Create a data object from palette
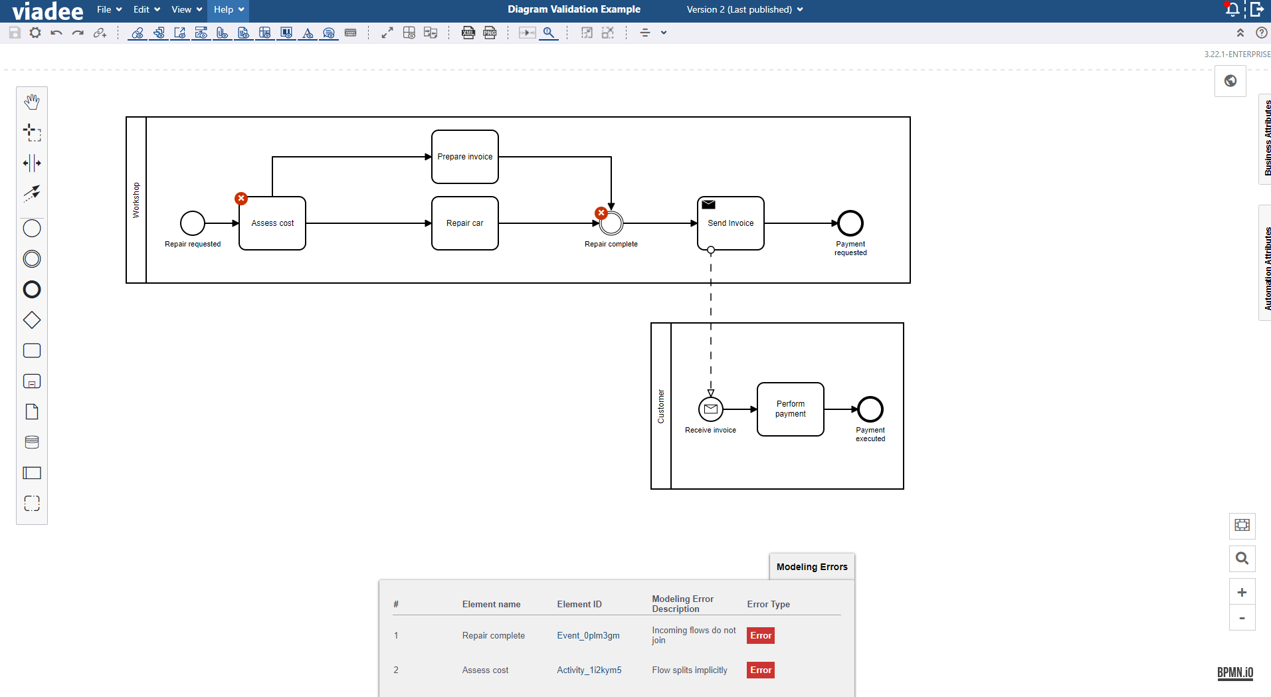Image resolution: width=1271 pixels, height=697 pixels. (32, 412)
